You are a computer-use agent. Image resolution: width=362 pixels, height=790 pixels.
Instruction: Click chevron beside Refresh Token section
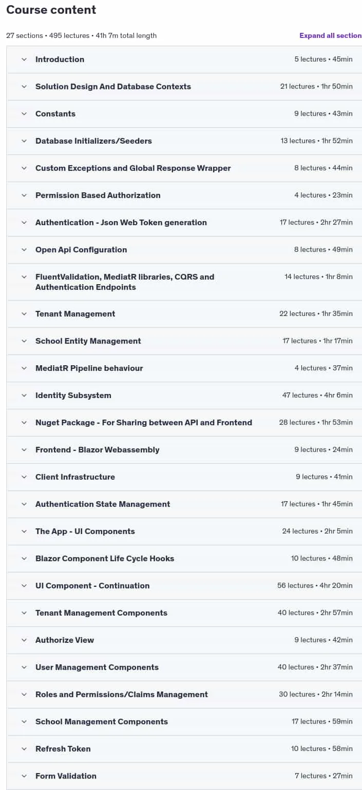[24, 749]
